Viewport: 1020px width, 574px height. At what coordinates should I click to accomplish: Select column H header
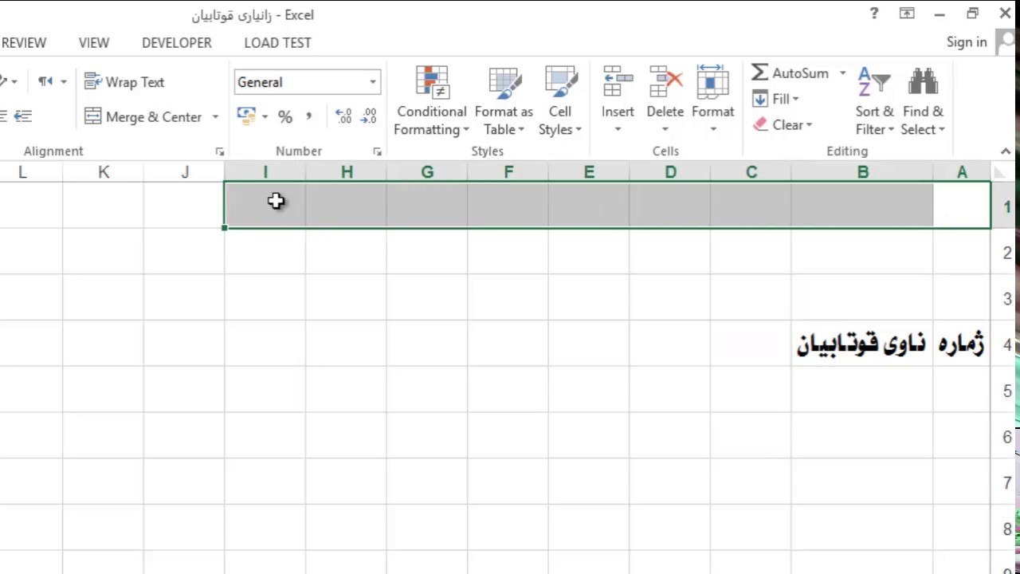click(346, 172)
